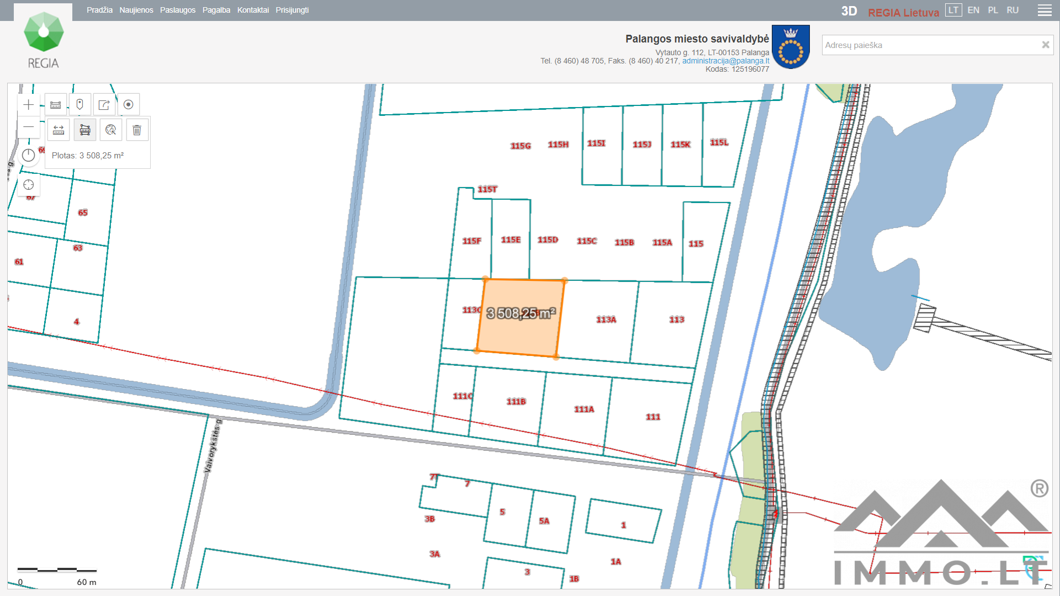
Task: Click the administracija@palanga.lt email link
Action: (x=725, y=61)
